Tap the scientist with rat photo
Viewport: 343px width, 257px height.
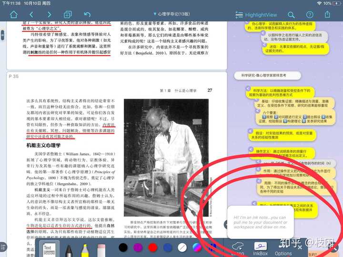point(166,158)
